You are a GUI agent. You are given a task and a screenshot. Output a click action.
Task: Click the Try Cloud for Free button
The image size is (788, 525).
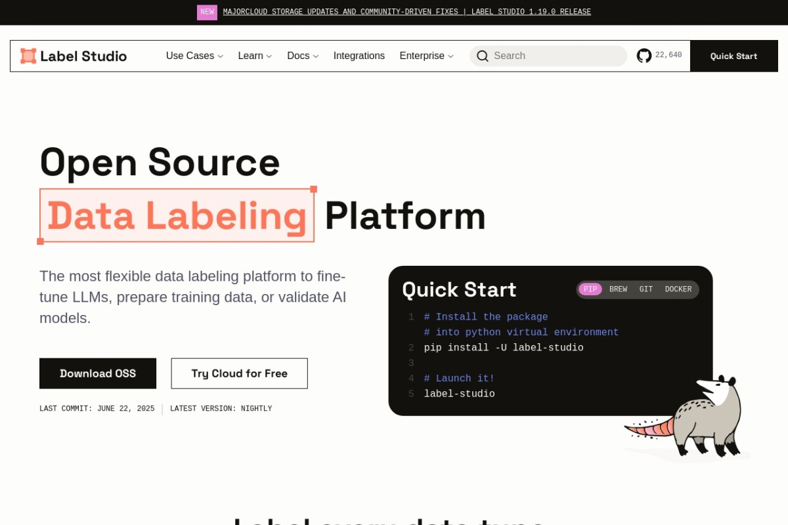coord(239,373)
